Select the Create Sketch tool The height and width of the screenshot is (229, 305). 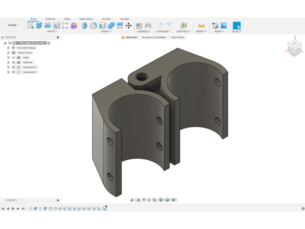point(31,26)
